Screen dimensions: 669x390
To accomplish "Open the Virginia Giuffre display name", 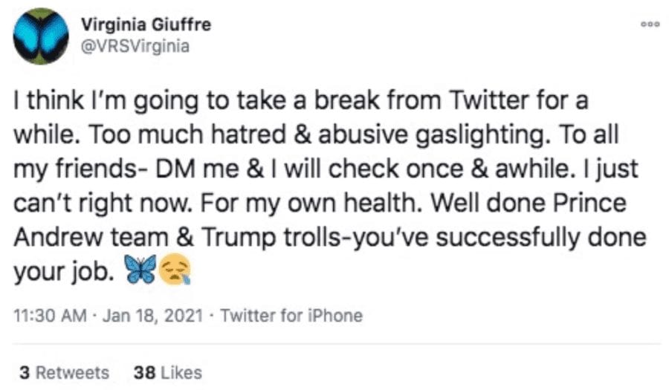I will (145, 25).
